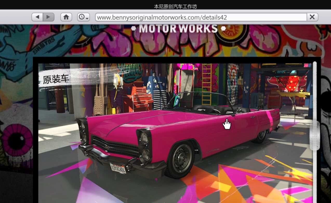
Task: Click the X icon to close the browser
Action: 312,17
